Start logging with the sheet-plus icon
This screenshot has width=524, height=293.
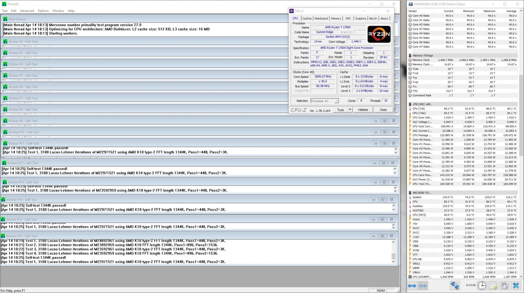493,286
